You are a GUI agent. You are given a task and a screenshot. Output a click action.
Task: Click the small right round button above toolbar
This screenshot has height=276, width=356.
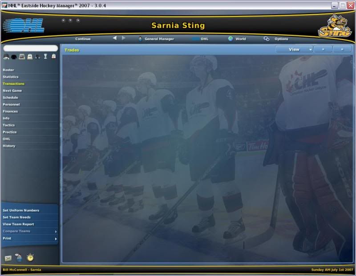pos(78,20)
